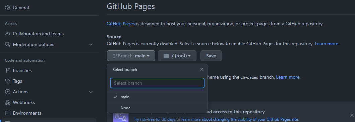Choose None as branch source
355x122 pixels.
pos(157,108)
